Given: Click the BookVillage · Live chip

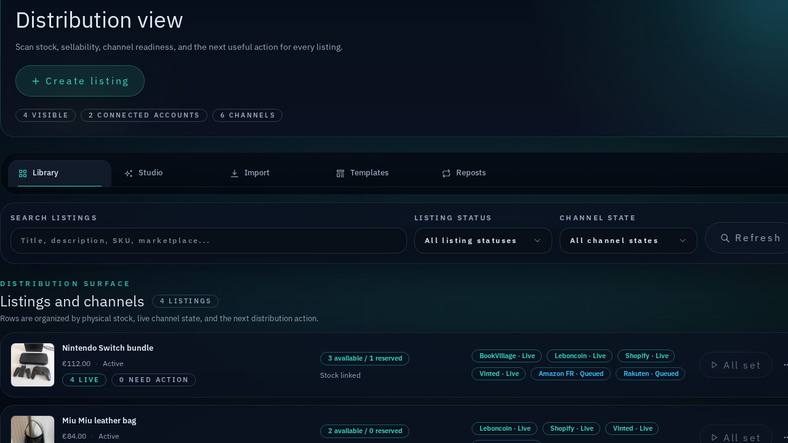Looking at the screenshot, I should 507,356.
